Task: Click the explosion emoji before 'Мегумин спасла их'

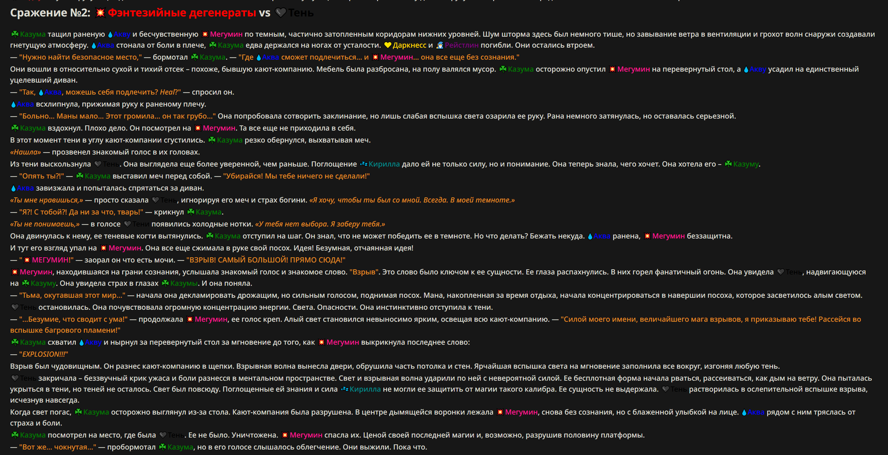Action: (x=285, y=435)
